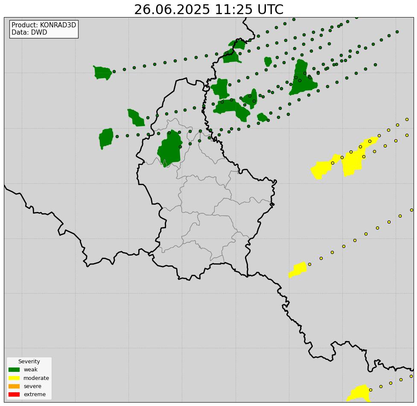Click the large green cell inside northern Luxembourg
This screenshot has height=406, width=417.
point(170,149)
